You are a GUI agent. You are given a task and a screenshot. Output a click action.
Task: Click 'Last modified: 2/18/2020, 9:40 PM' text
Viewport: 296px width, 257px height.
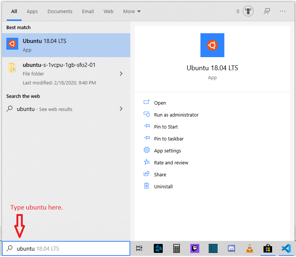pyautogui.click(x=59, y=83)
